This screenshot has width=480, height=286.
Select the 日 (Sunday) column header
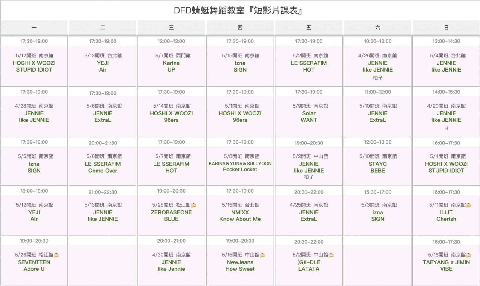(446, 28)
